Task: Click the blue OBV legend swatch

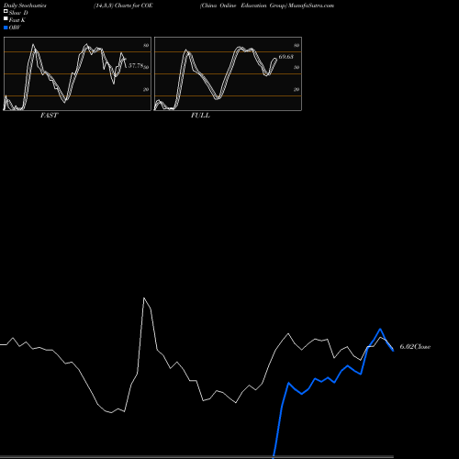Action: click(x=6, y=28)
